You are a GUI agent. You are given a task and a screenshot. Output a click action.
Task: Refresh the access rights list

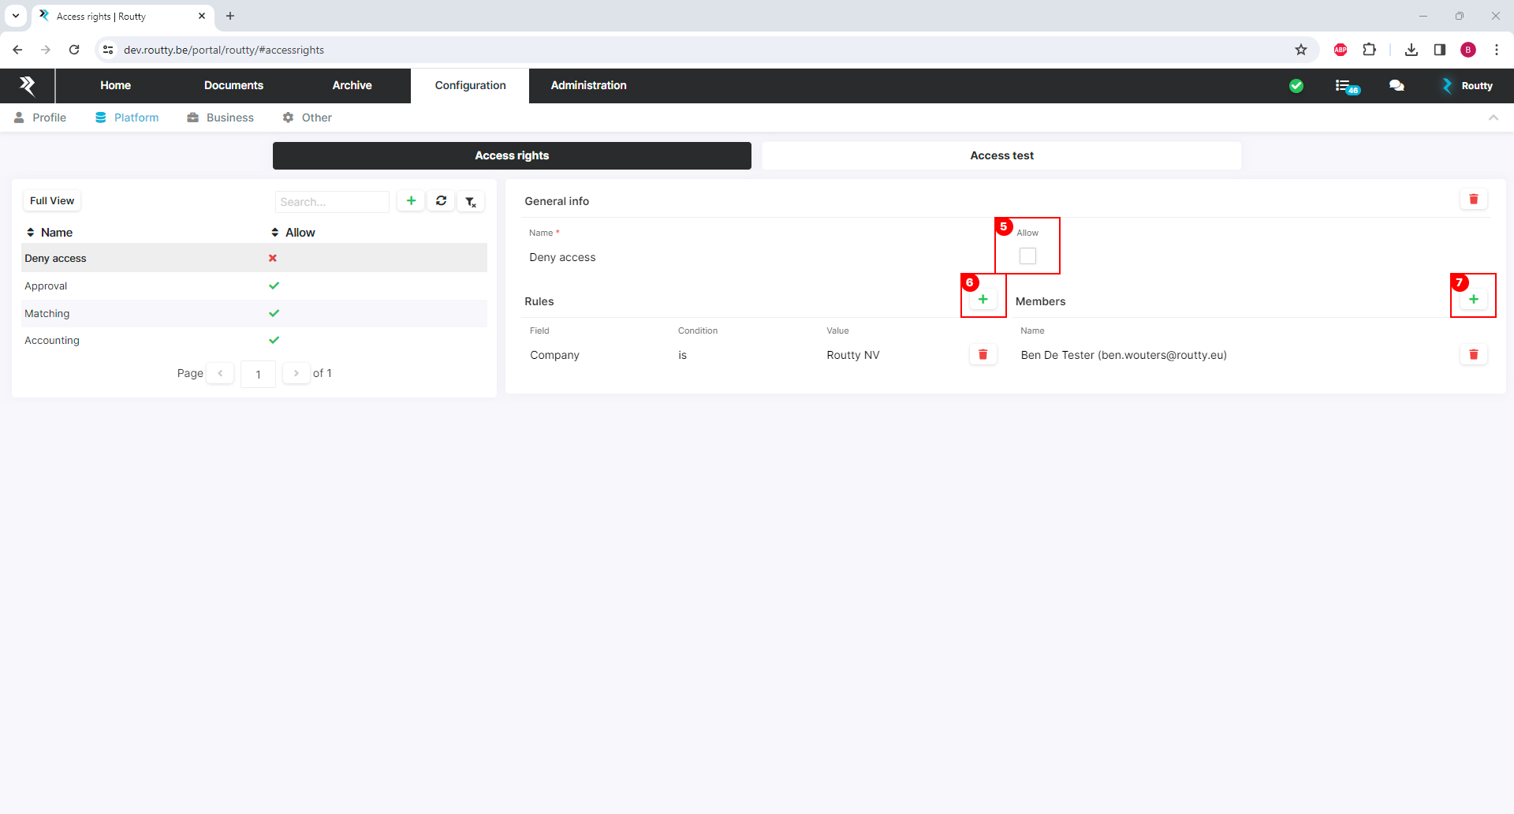(441, 201)
